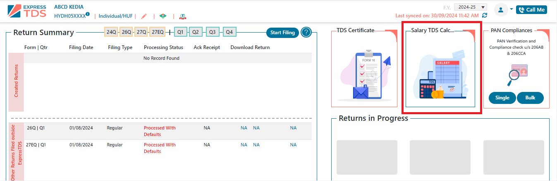The height and width of the screenshot is (181, 557).
Task: Click the Return Summary heading
Action: (x=43, y=33)
